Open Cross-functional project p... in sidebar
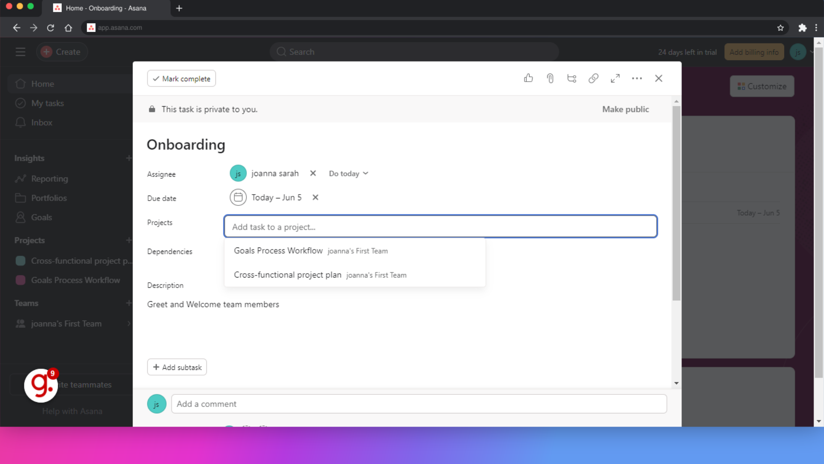The width and height of the screenshot is (824, 464). [82, 261]
